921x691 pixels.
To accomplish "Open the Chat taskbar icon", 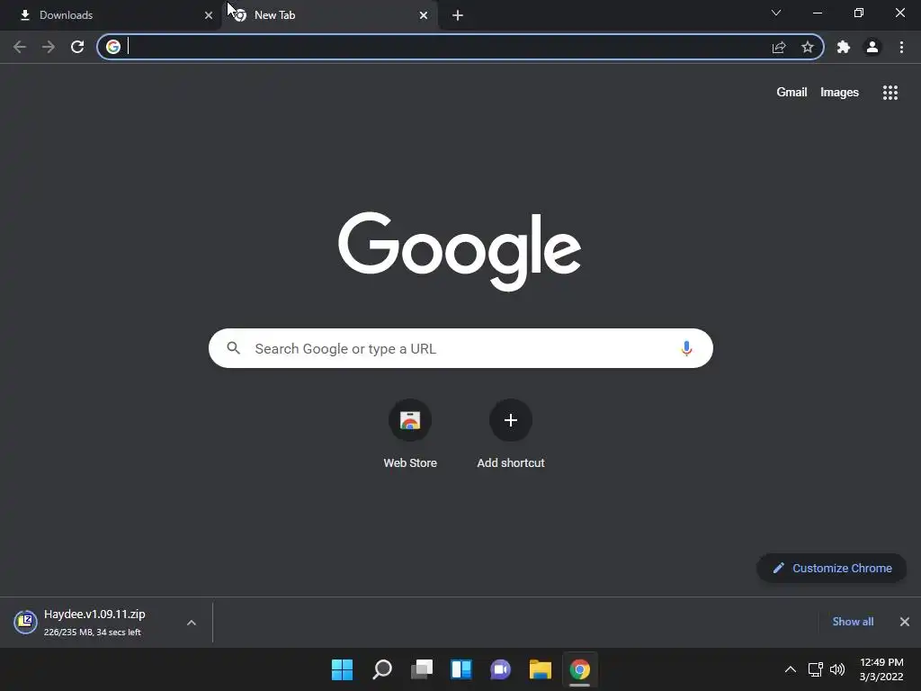I will (x=500, y=669).
